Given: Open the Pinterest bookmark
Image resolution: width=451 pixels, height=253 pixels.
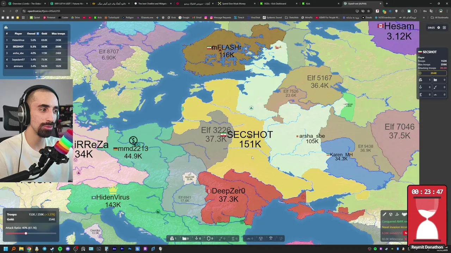Looking at the screenshot, I should pos(49,17).
